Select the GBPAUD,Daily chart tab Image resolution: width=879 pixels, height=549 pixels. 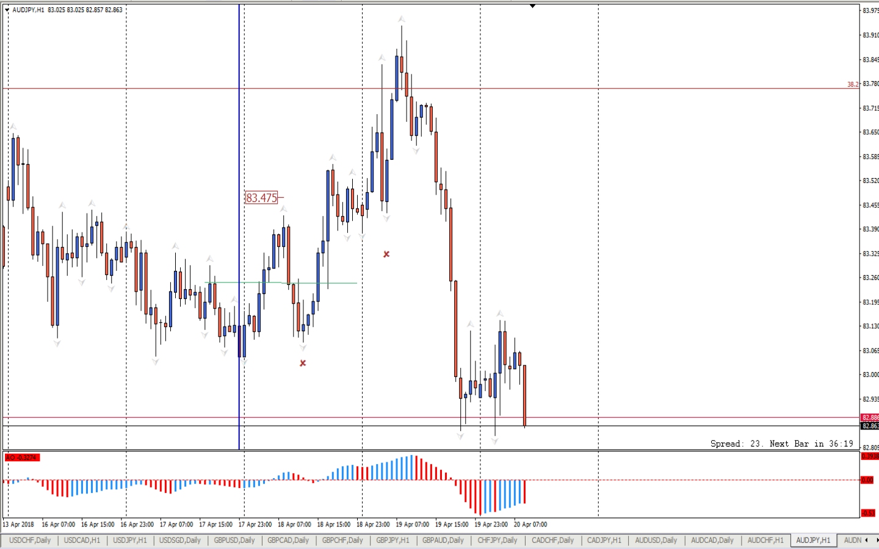pos(443,540)
